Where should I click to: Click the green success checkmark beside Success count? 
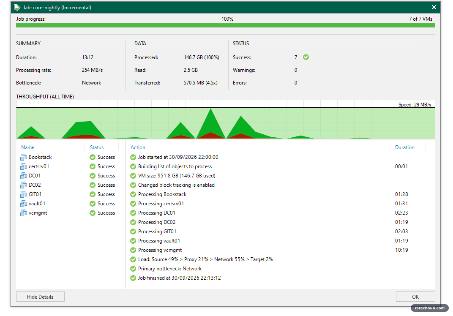306,57
